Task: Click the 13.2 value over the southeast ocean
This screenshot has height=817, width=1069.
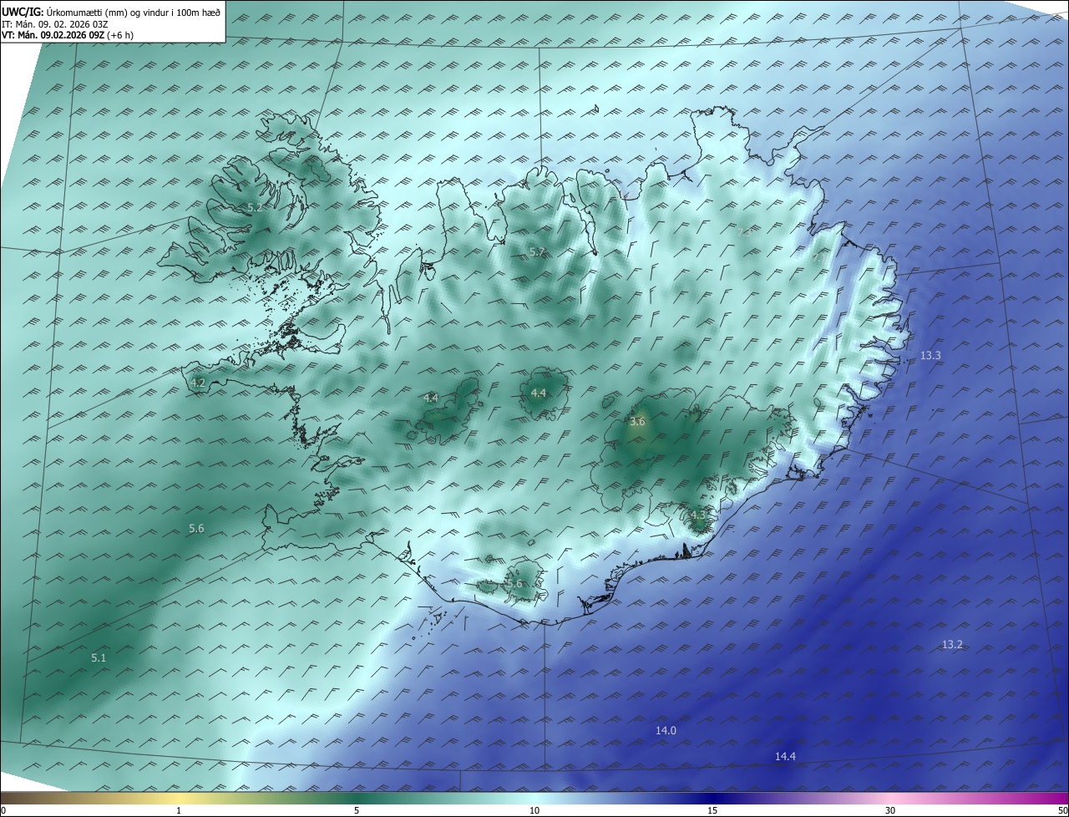Action: [x=952, y=644]
